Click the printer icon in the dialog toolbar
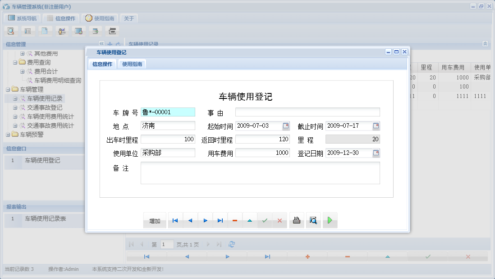 click(x=297, y=220)
